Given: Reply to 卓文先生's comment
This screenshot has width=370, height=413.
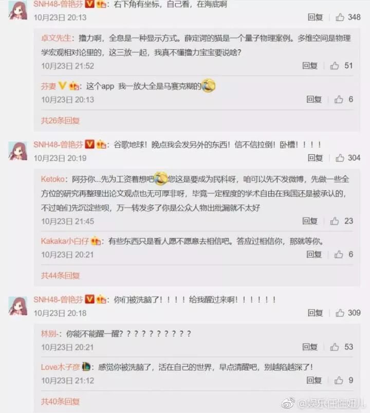Looking at the screenshot, I should 310,66.
